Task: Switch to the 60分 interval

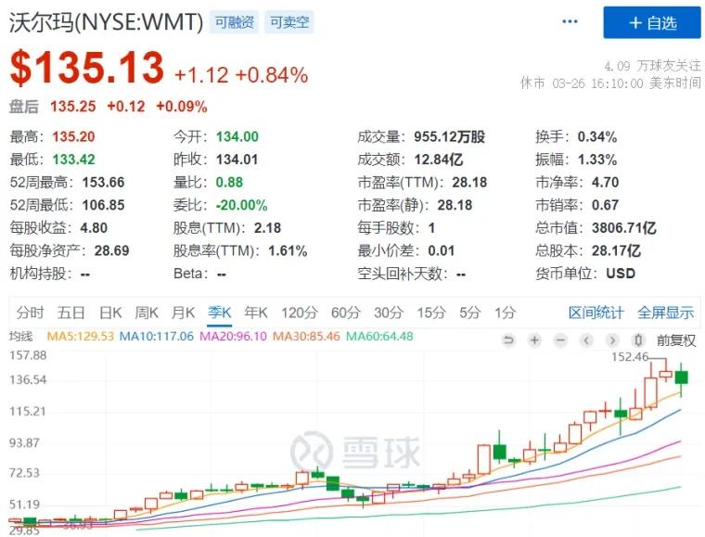Action: pyautogui.click(x=345, y=313)
